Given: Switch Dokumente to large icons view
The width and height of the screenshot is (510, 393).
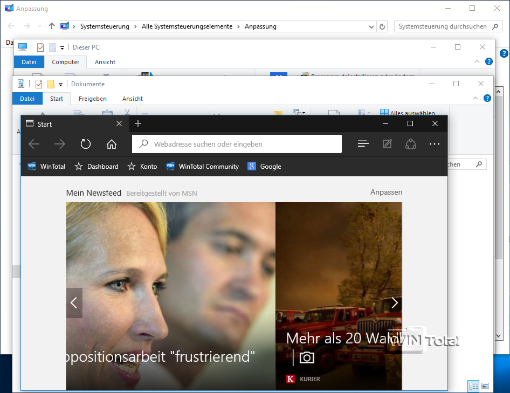Looking at the screenshot, I should click(485, 386).
